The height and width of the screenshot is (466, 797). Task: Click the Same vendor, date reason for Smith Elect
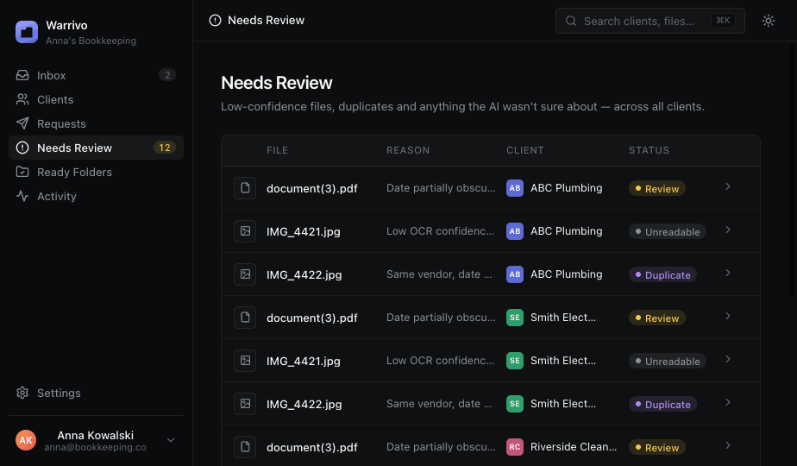(439, 403)
